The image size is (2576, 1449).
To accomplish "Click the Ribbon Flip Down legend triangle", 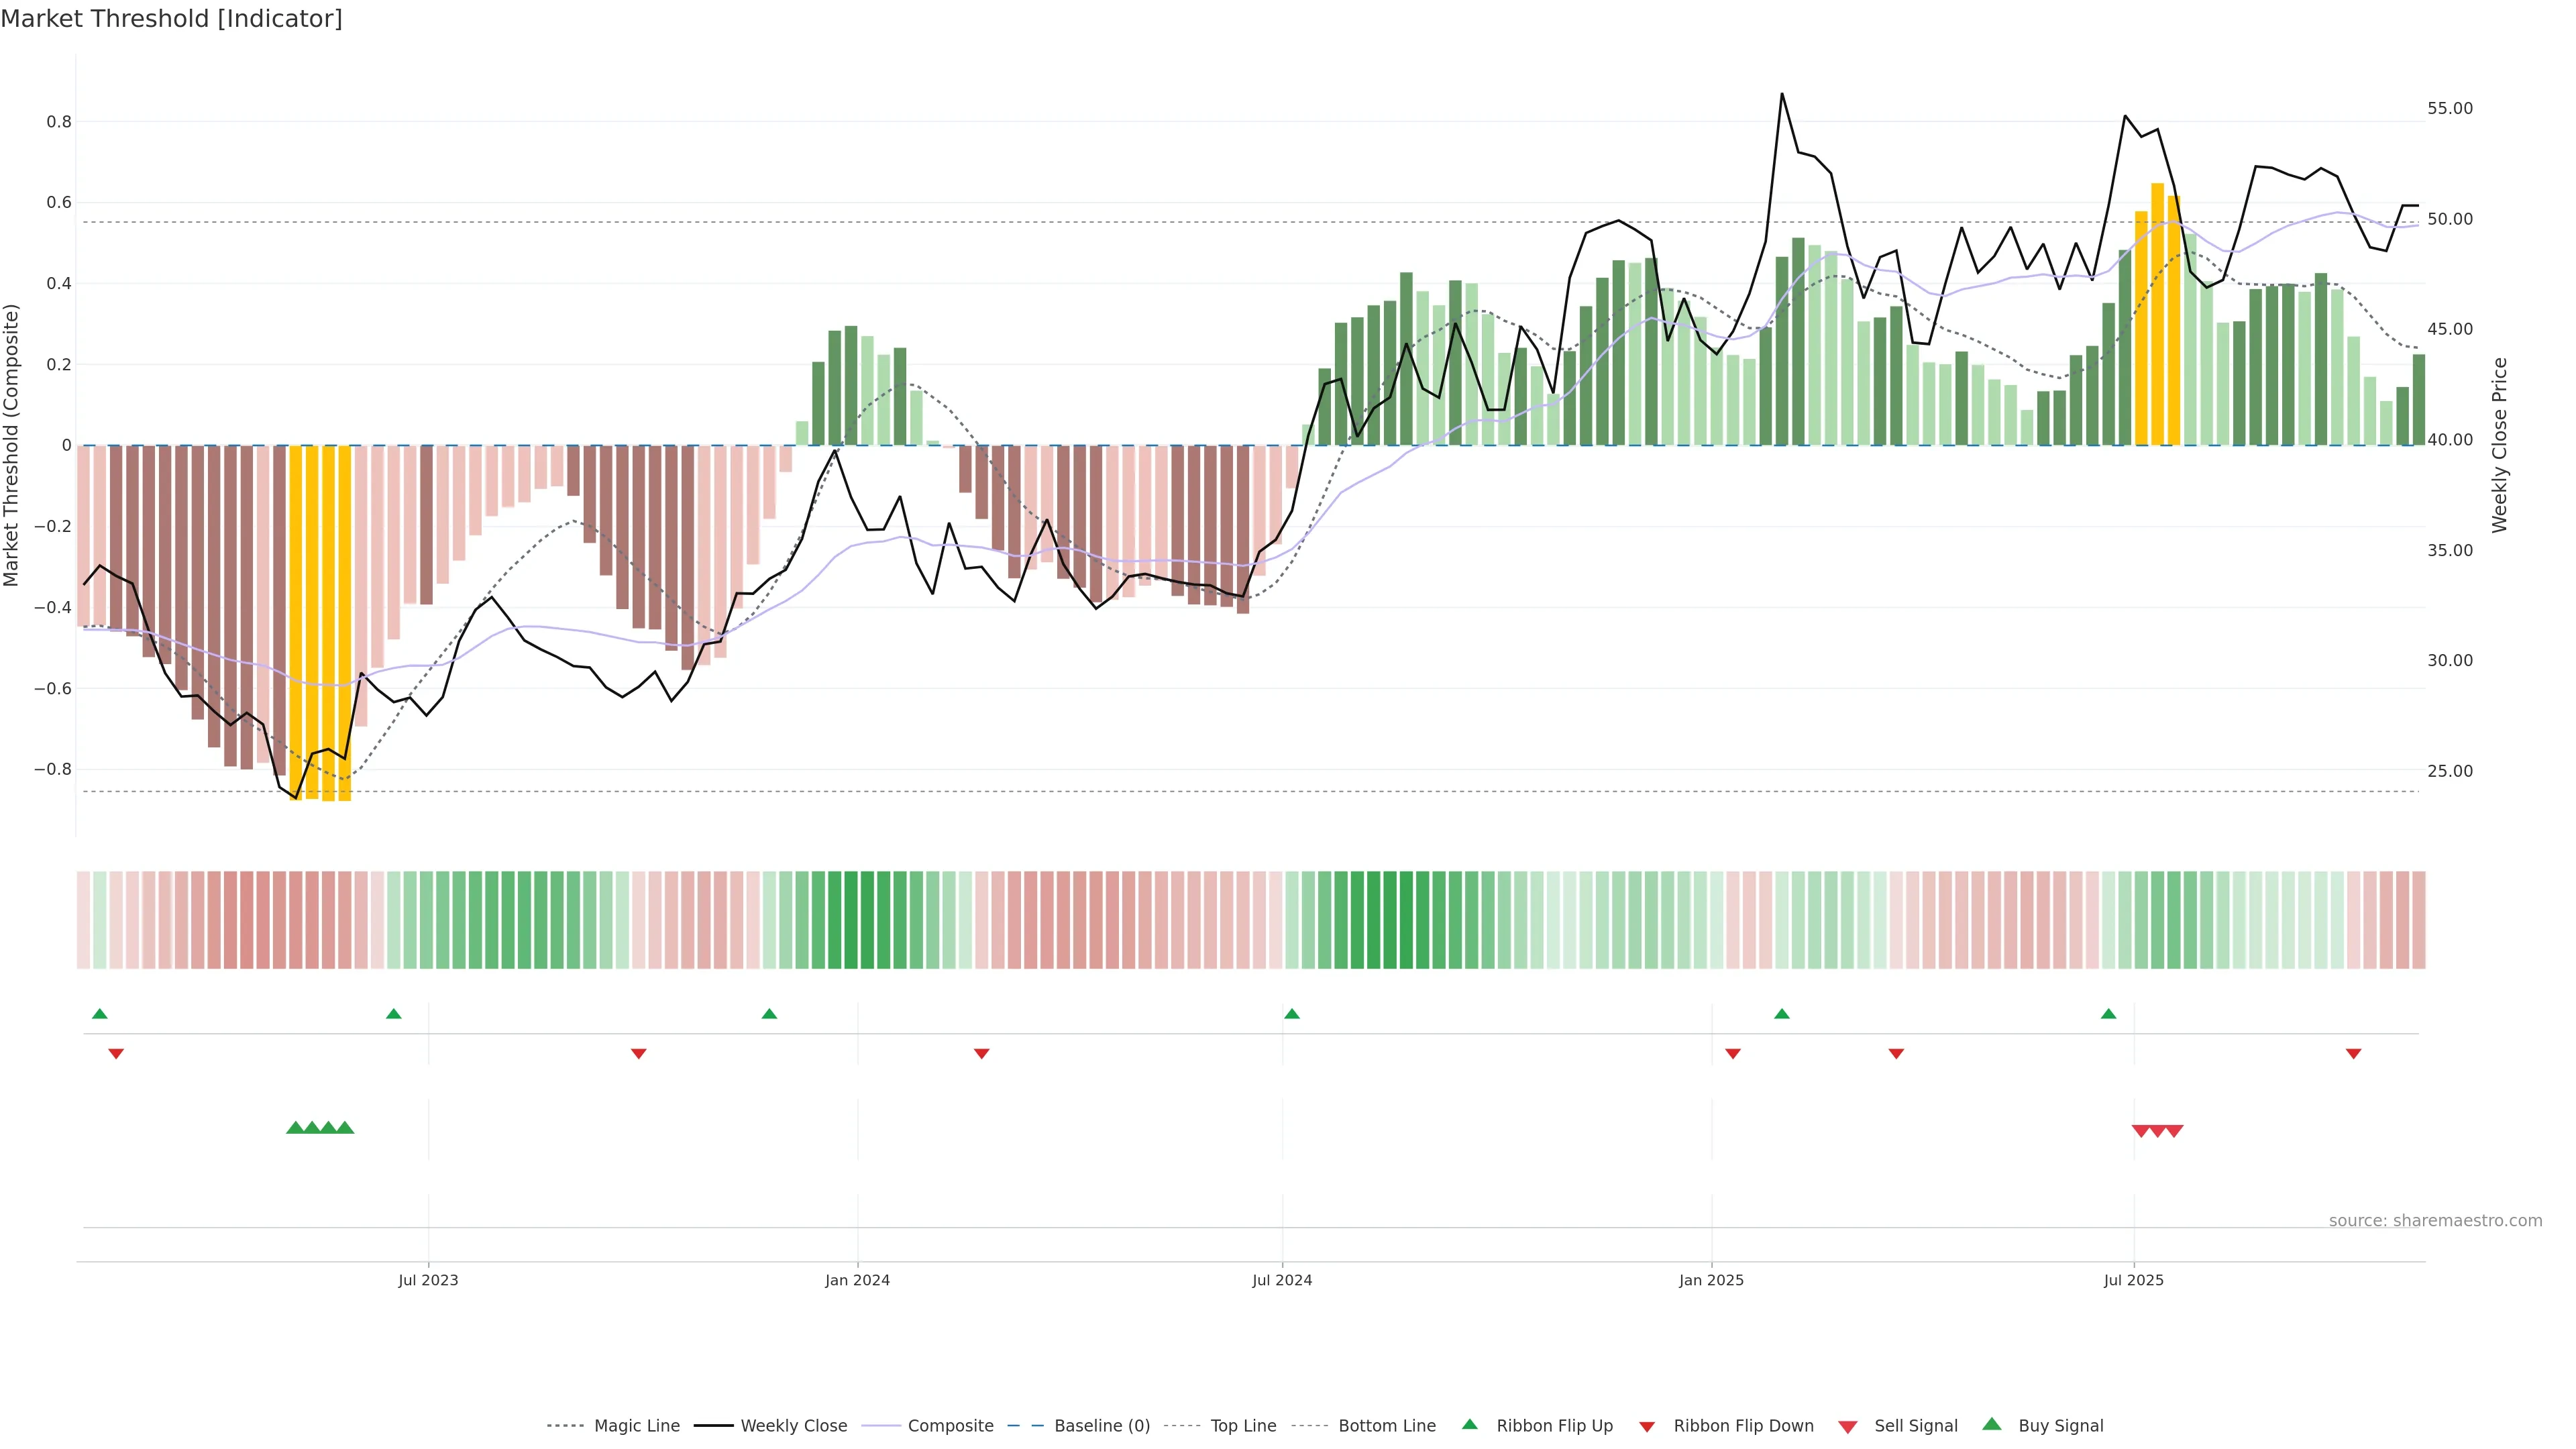I will pyautogui.click(x=1647, y=1427).
